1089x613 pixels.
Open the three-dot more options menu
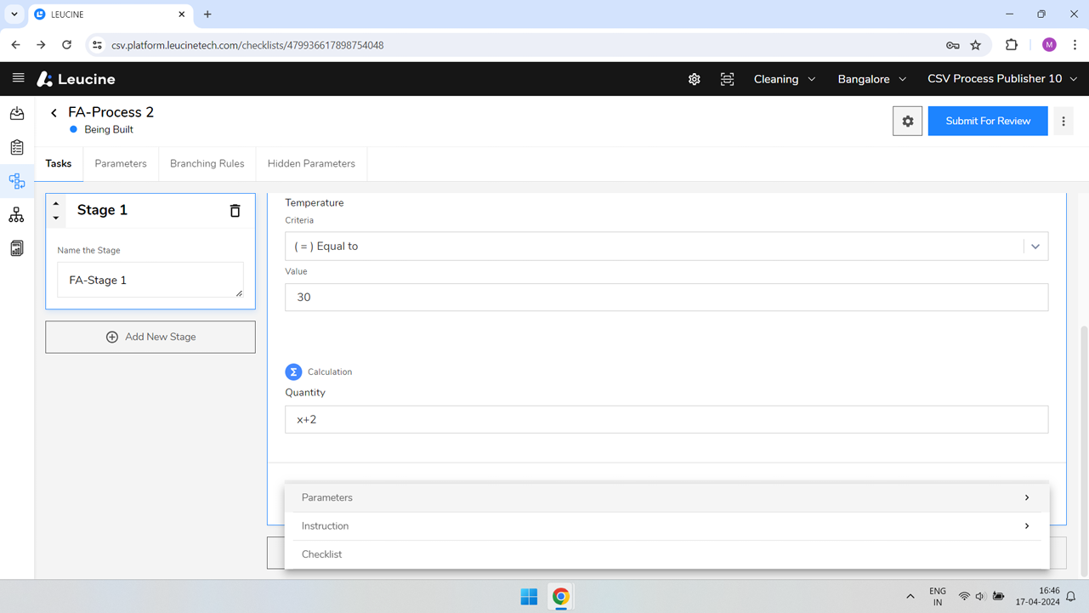pos(1063,121)
